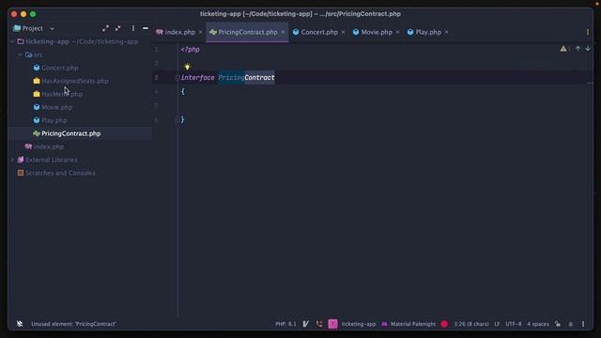601x338 pixels.
Task: Click Unused element 'PricingContract' status message
Action: [x=73, y=324]
